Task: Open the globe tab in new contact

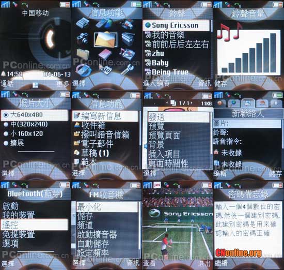Action: 234,103
